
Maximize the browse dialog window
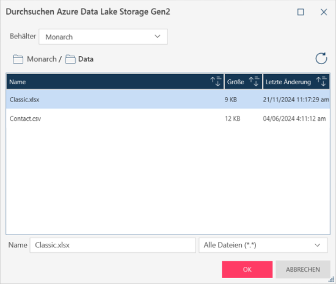pos(301,12)
